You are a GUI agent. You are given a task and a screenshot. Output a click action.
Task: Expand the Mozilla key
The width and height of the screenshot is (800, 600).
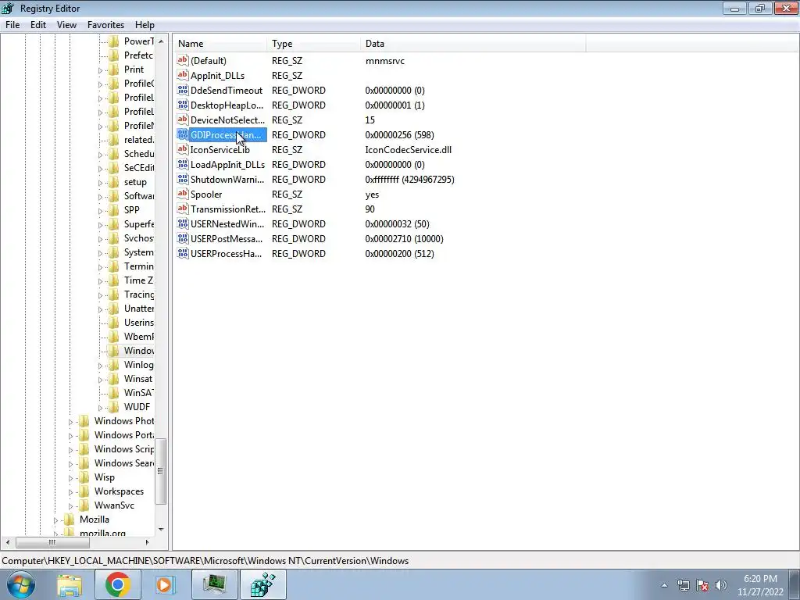[56, 520]
